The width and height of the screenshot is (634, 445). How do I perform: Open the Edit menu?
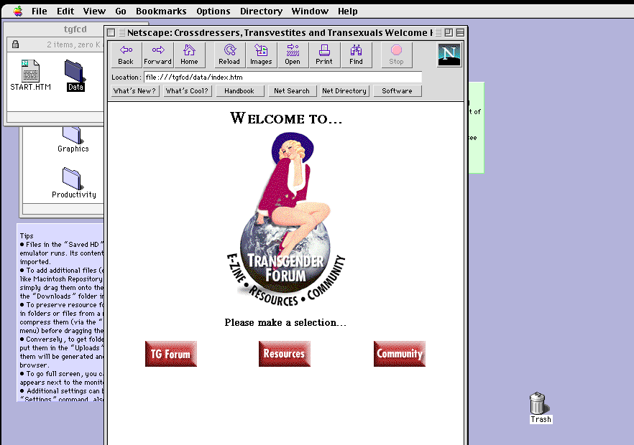[65, 11]
